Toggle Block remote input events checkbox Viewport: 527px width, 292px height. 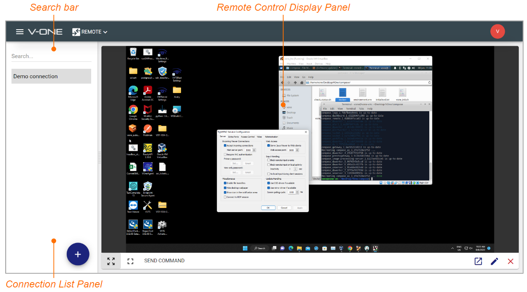tap(268, 160)
